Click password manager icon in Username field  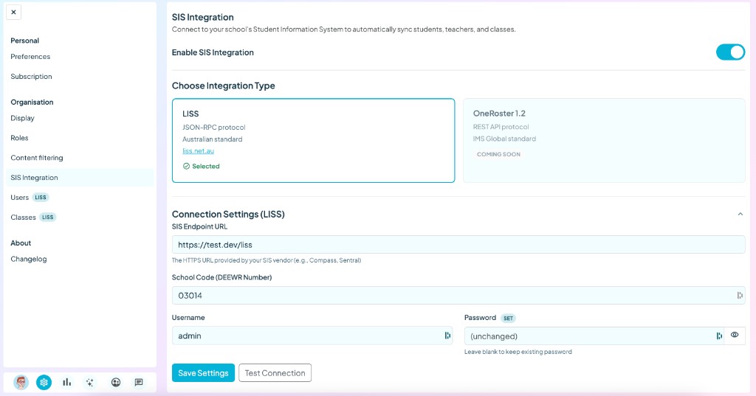[447, 336]
